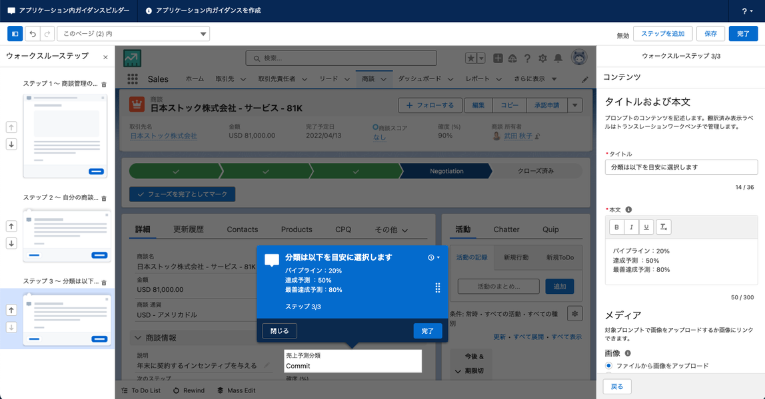Move step 2 down with arrow
765x399 pixels.
11,243
